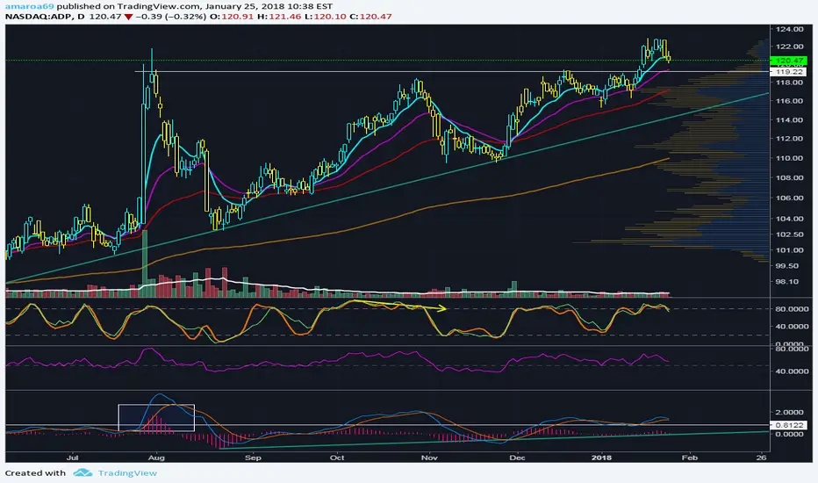Click the 106.00 price axis label
818x483 pixels.
789,198
